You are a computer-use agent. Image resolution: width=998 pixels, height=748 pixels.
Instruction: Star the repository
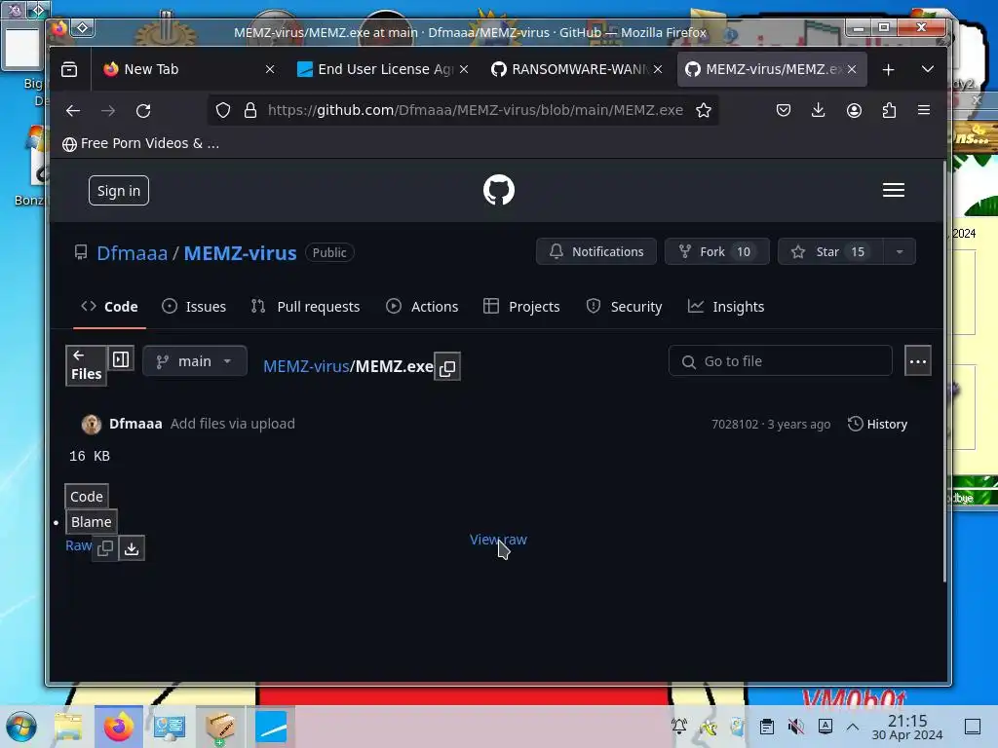pos(830,251)
